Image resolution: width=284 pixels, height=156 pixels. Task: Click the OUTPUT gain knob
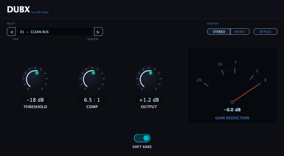pyautogui.click(x=149, y=79)
